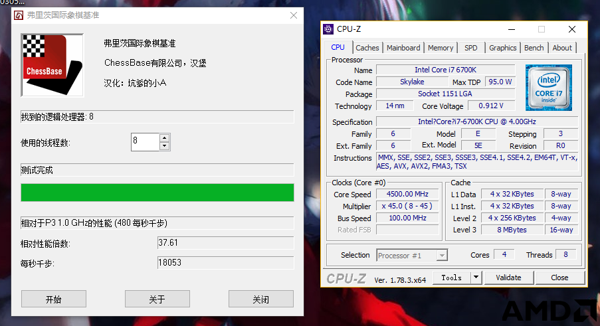Image resolution: width=600 pixels, height=326 pixels.
Task: Click the Stepping value 3
Action: (x=561, y=133)
